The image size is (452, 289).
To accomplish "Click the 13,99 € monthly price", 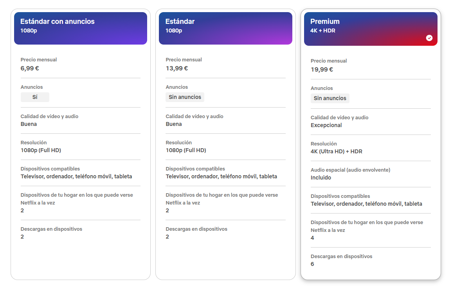I will pos(177,68).
